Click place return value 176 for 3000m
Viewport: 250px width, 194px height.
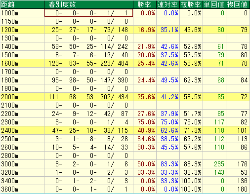[x=243, y=164]
